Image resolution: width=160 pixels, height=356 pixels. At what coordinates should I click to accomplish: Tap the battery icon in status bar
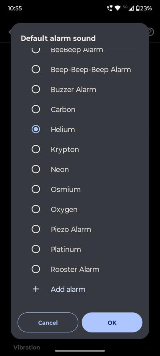click(x=138, y=8)
